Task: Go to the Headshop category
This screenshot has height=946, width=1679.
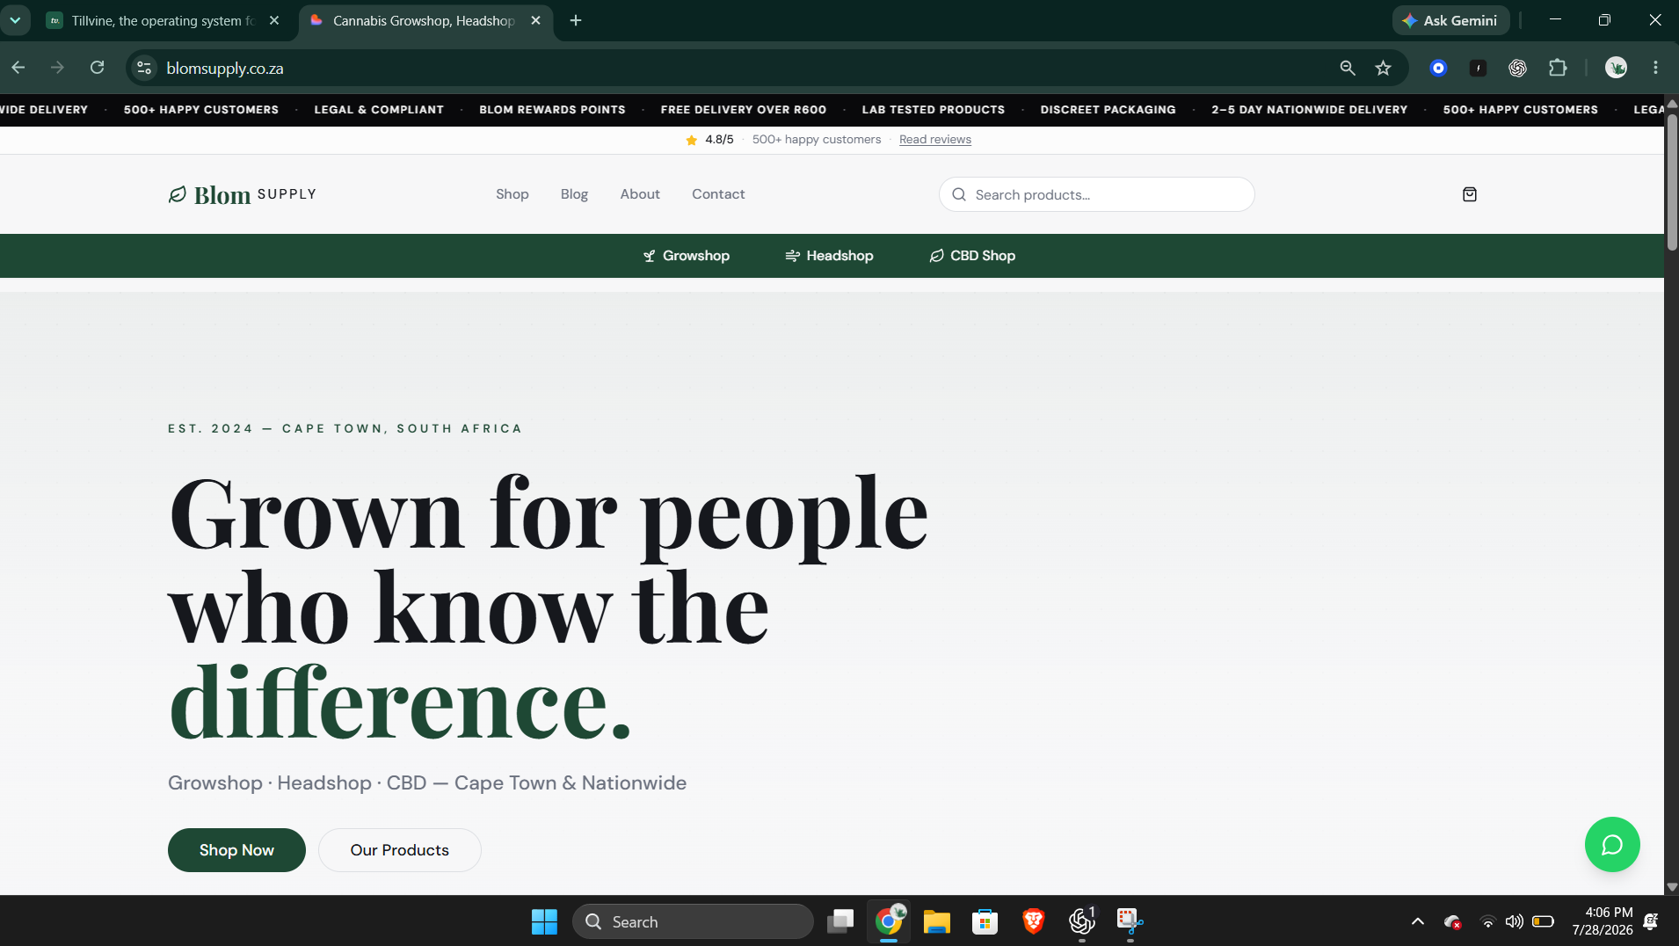Action: click(x=829, y=256)
